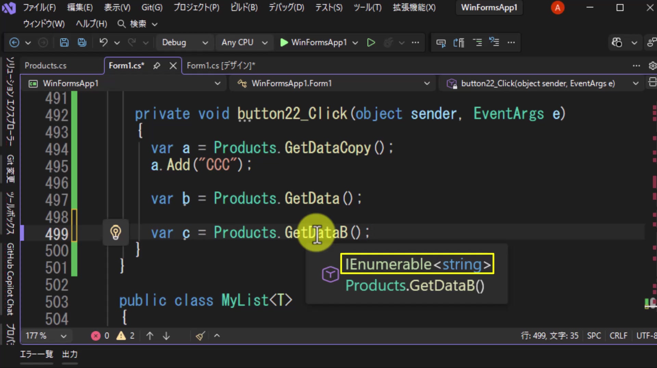Click the error count icon in status bar

point(95,336)
